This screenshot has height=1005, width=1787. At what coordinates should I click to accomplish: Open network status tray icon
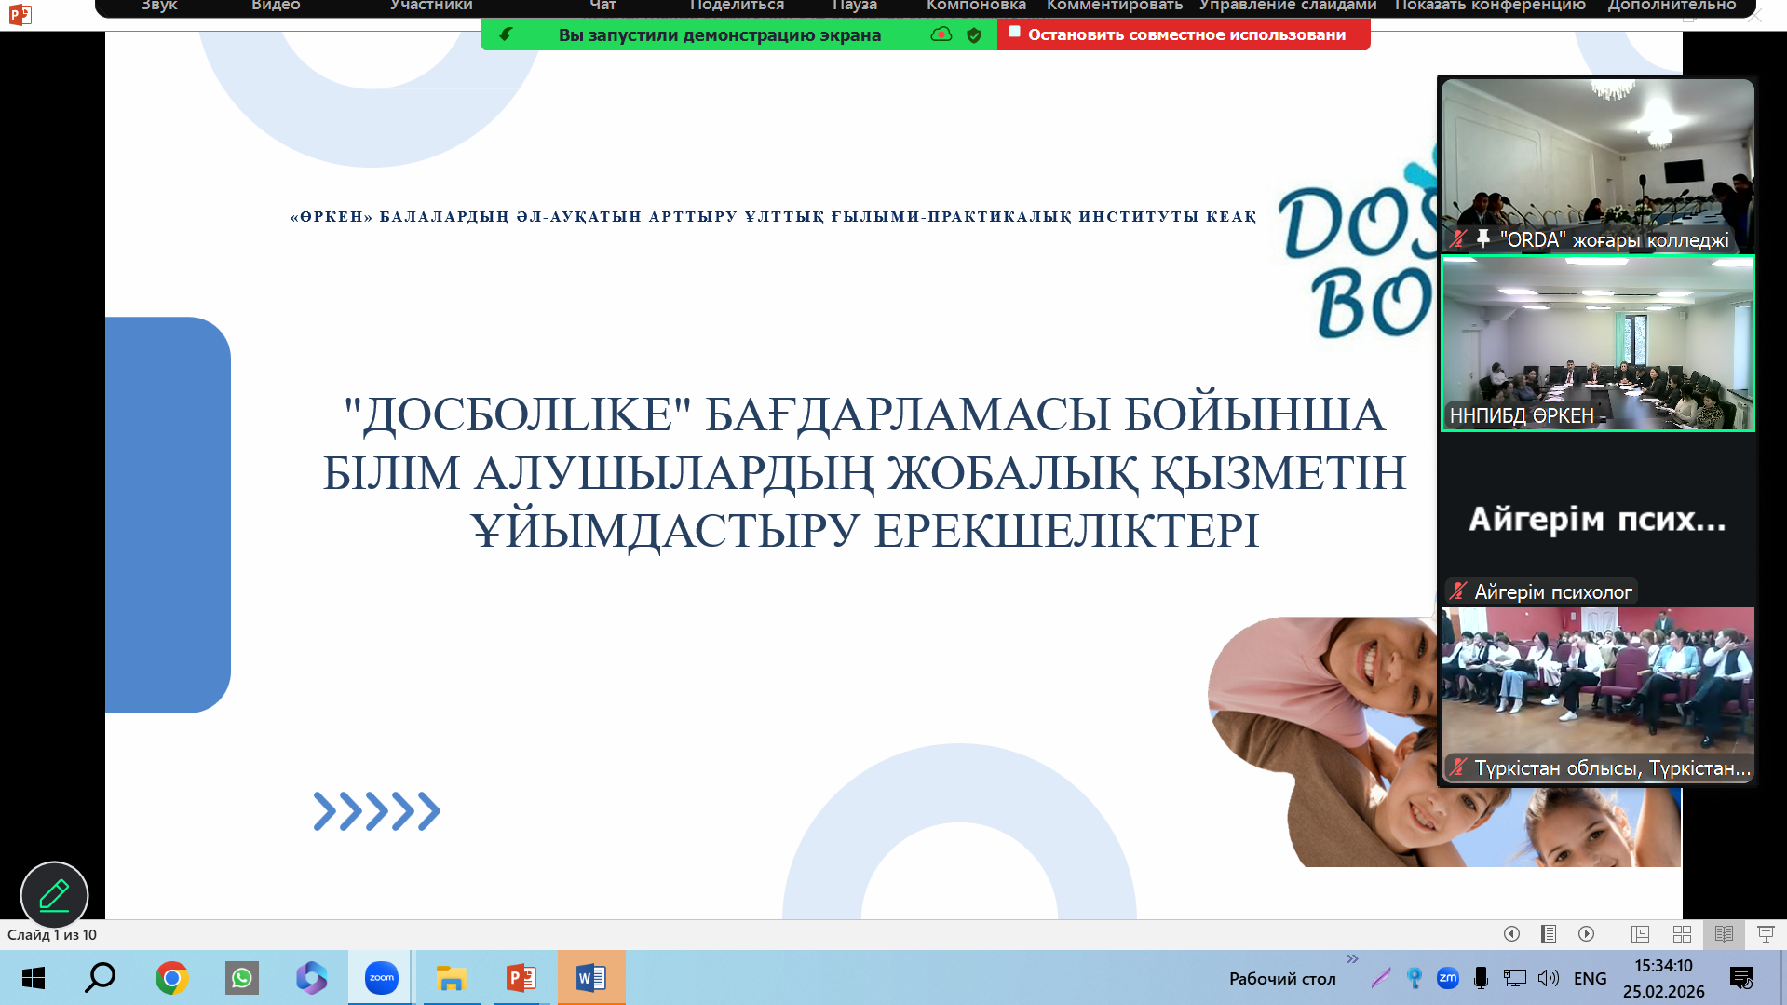pyautogui.click(x=1515, y=978)
